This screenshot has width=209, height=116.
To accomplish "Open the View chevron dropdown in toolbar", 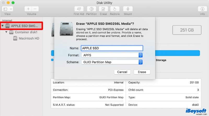I will pos(11,9).
